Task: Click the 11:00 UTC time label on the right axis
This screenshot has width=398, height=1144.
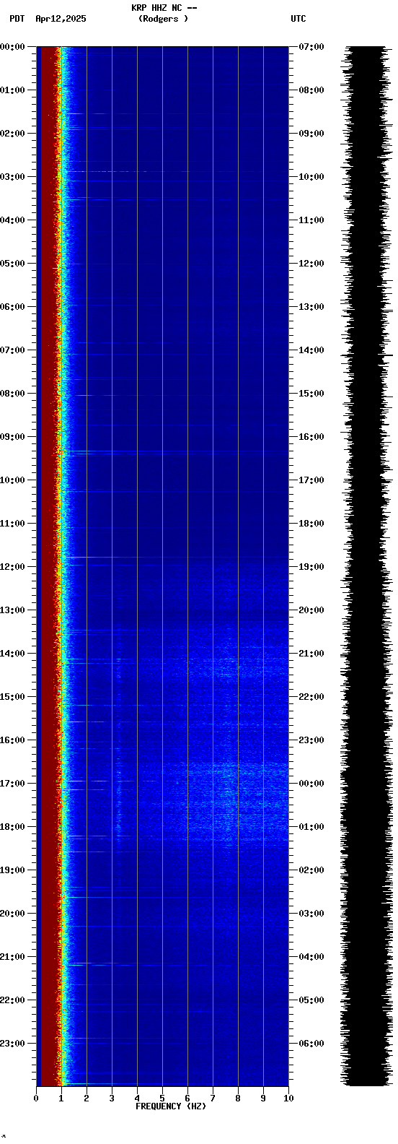Action: tap(311, 220)
